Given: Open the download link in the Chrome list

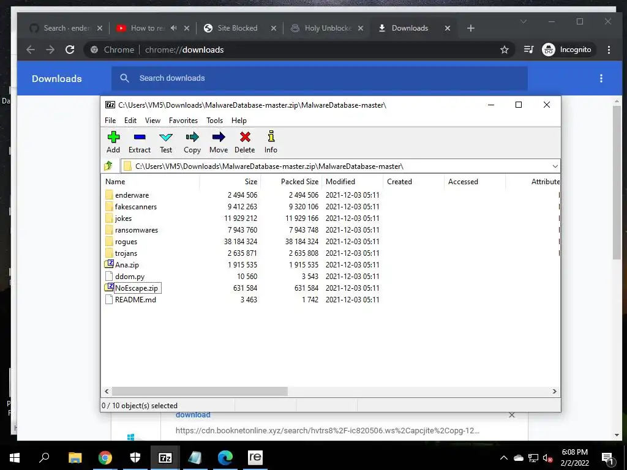Looking at the screenshot, I should click(193, 415).
